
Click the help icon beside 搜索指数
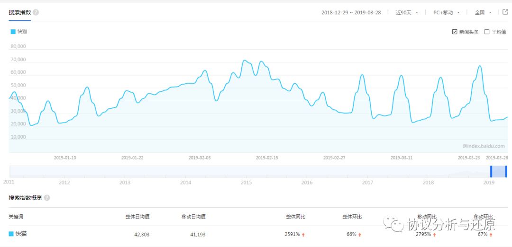tap(36, 12)
